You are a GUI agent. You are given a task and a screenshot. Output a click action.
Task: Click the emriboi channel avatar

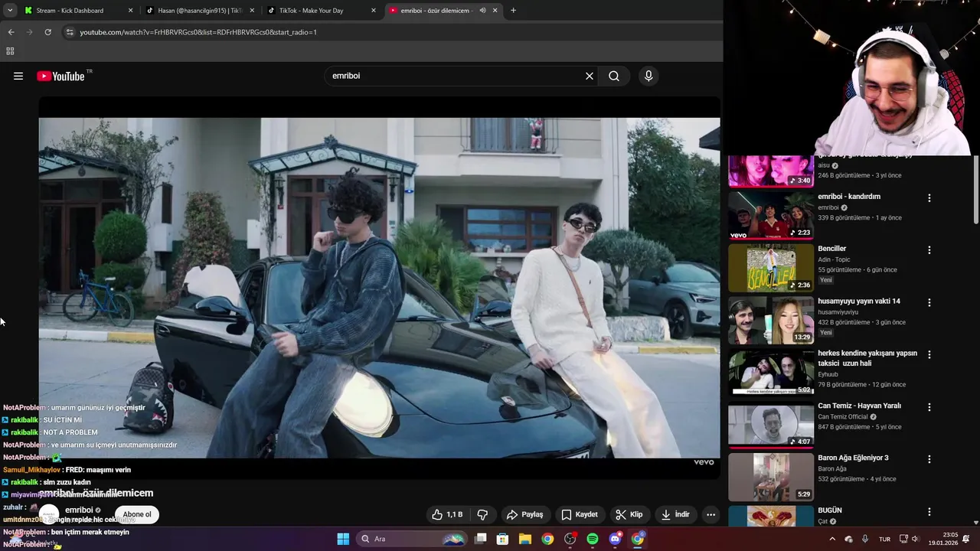coord(49,514)
